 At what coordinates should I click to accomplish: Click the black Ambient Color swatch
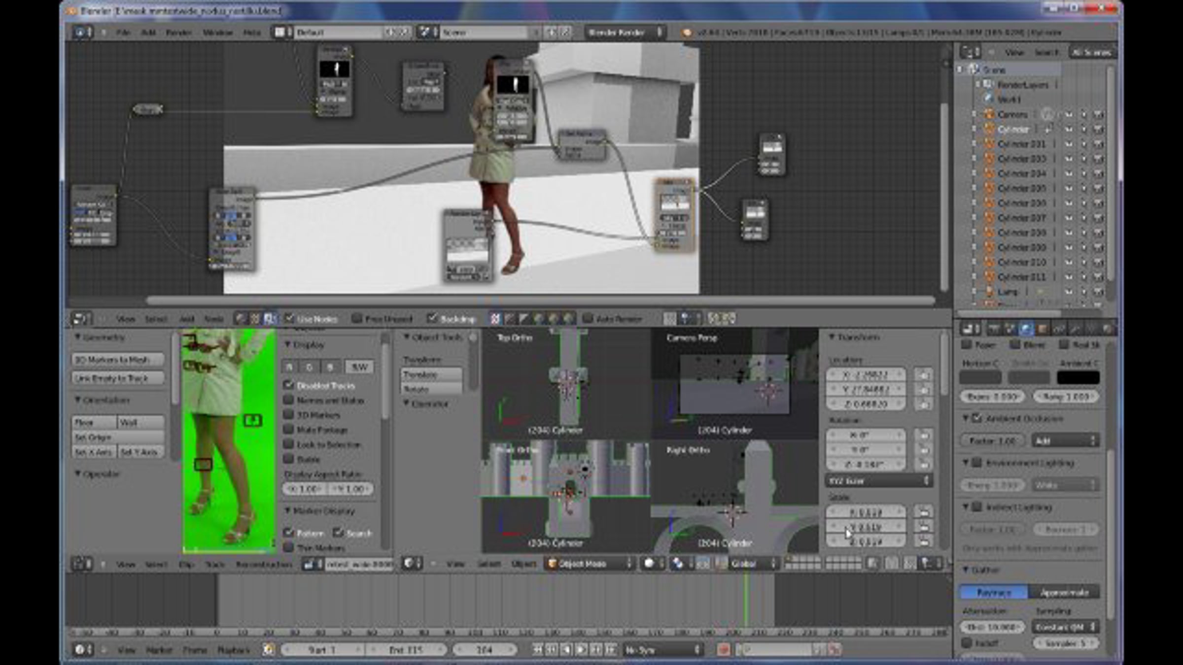click(1078, 378)
